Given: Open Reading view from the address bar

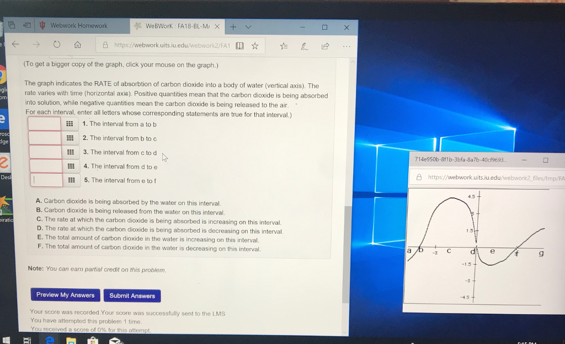Looking at the screenshot, I should tap(239, 46).
